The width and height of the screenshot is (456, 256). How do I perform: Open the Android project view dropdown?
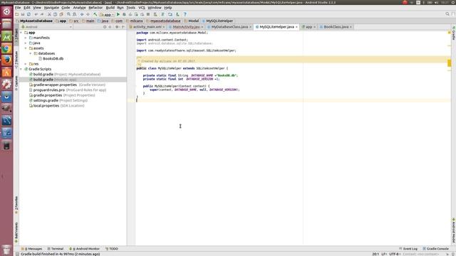pyautogui.click(x=46, y=27)
